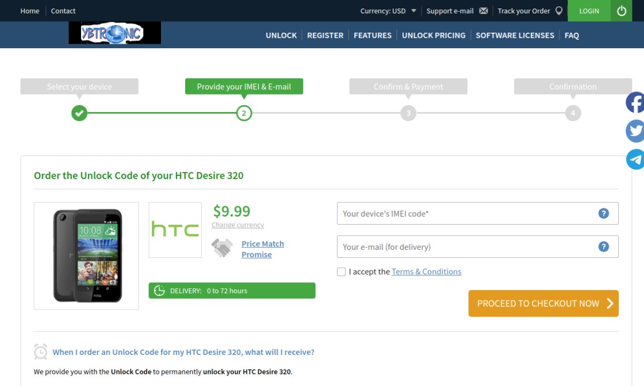The width and height of the screenshot is (644, 386).
Task: Tick the accept Terms & Conditions checkbox
Action: pyautogui.click(x=342, y=272)
